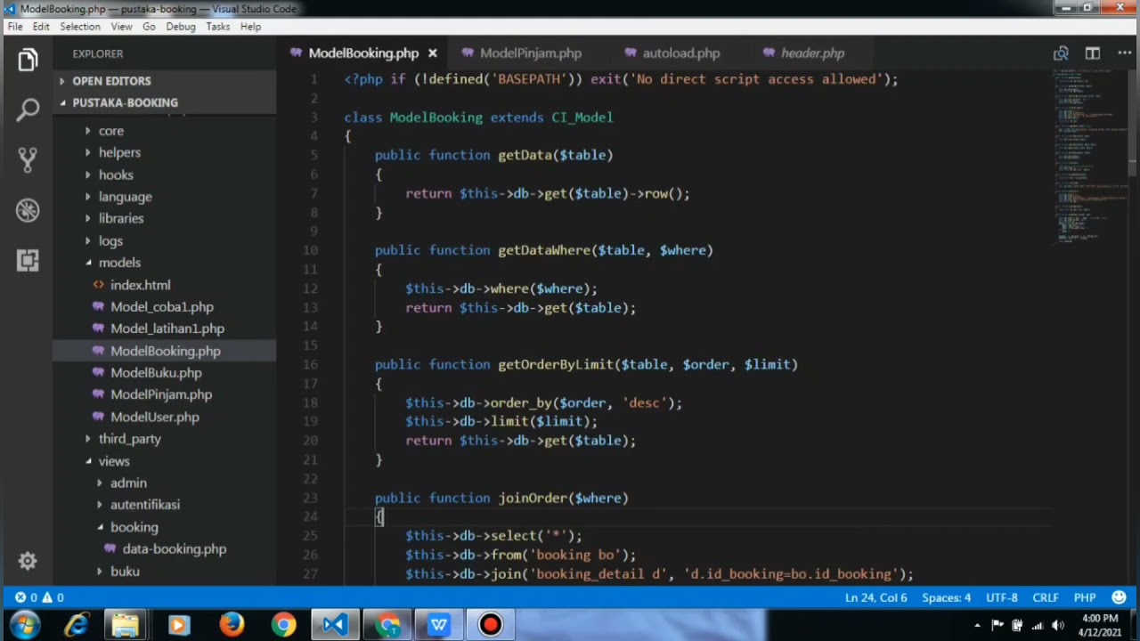Open Model_coba1.php file
This screenshot has width=1140, height=641.
[161, 307]
